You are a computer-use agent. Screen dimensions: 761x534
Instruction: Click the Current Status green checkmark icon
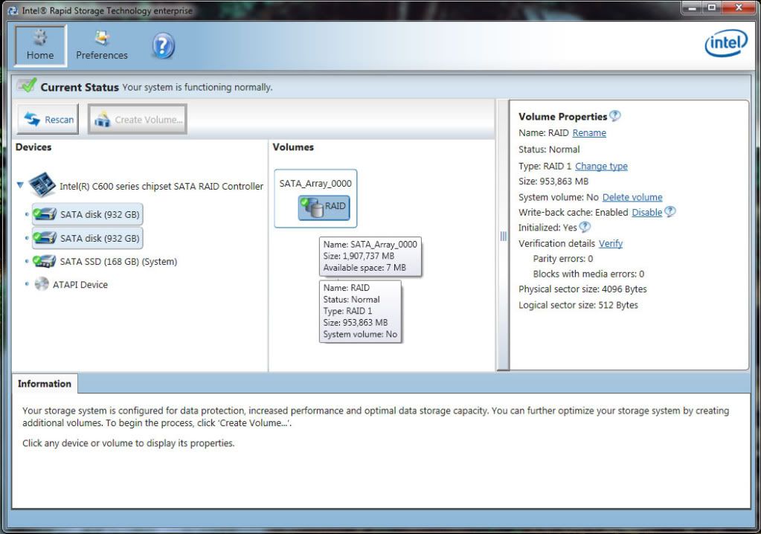[27, 86]
